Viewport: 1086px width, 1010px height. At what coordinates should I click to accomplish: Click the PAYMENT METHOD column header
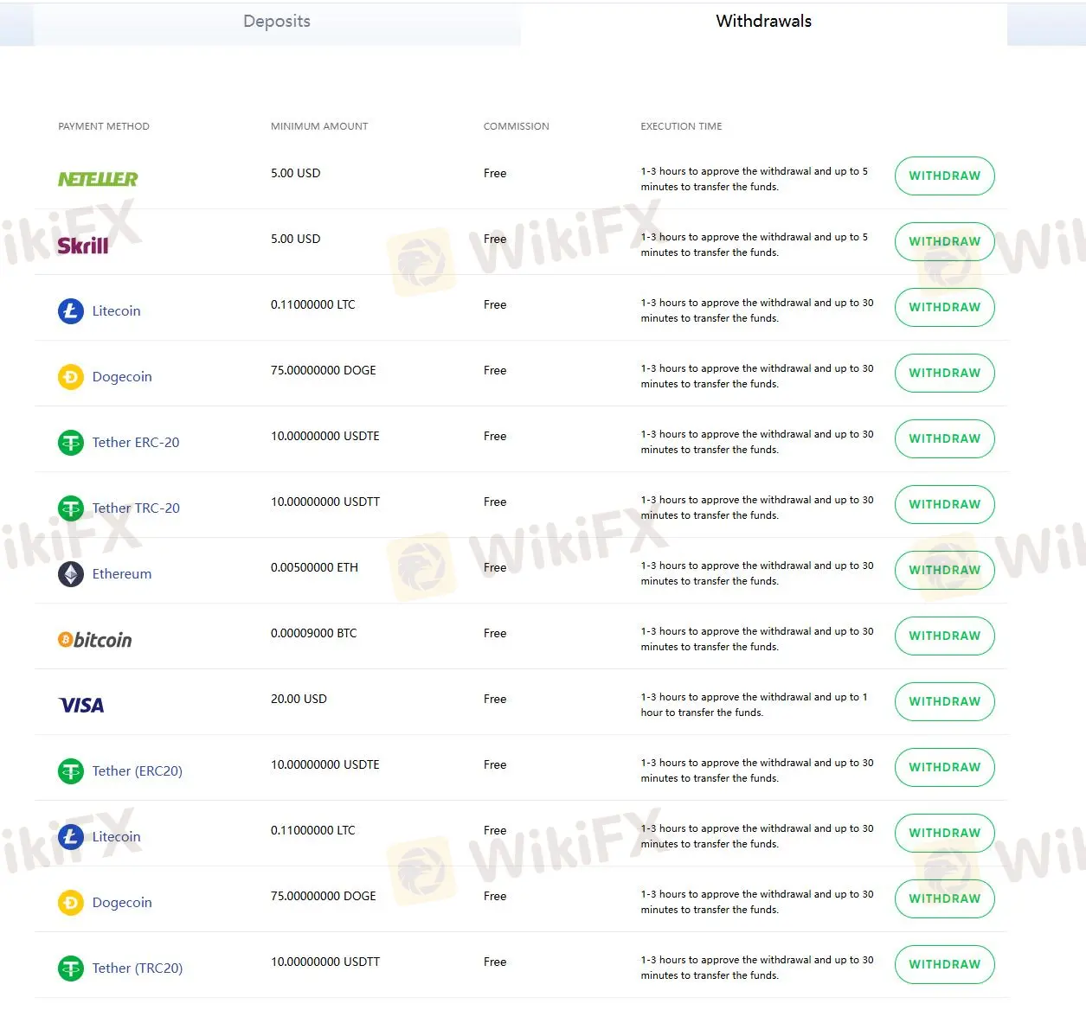coord(104,126)
